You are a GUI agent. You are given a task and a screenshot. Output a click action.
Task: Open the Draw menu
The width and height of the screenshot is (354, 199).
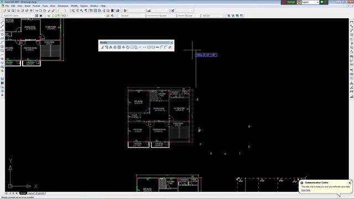[x=53, y=6]
